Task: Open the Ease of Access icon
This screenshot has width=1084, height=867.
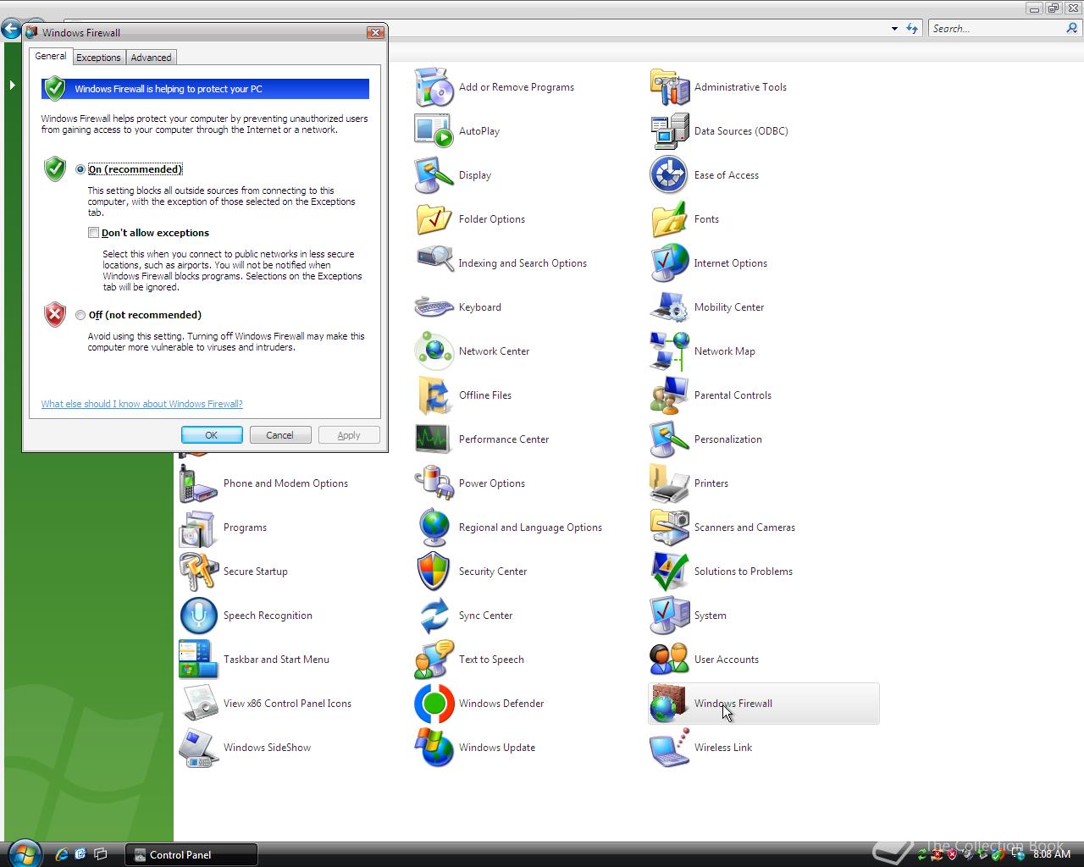Action: (x=669, y=175)
